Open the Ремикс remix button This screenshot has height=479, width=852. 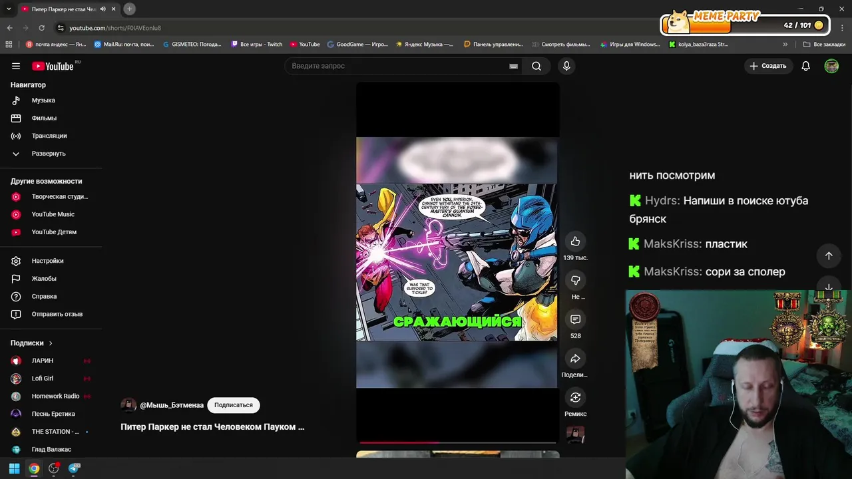click(x=575, y=397)
